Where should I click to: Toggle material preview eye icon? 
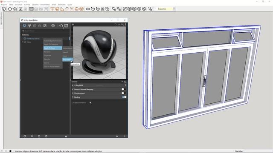(x=73, y=25)
